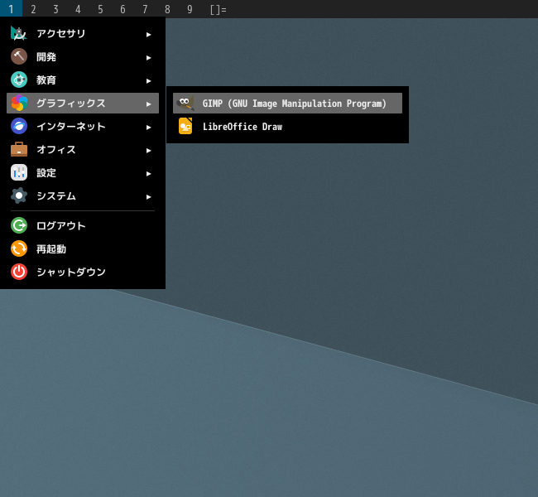Switch to workspace tag 5
The image size is (538, 497).
click(100, 9)
